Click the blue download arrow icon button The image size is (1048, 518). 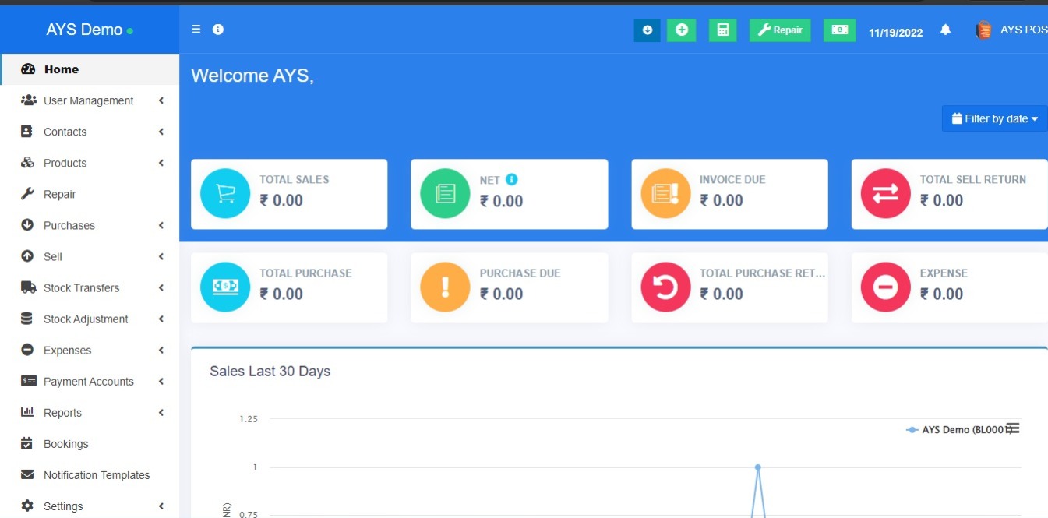click(x=647, y=30)
